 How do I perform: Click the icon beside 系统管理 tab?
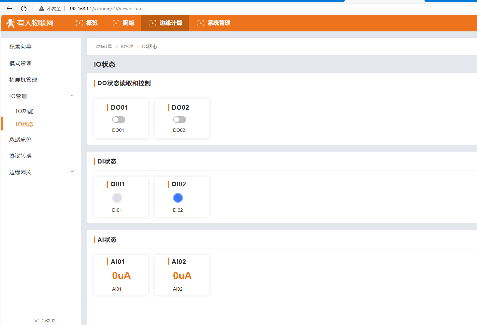[x=201, y=23]
